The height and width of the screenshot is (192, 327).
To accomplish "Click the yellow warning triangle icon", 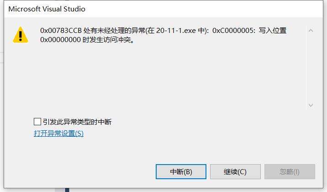I will tap(21, 35).
